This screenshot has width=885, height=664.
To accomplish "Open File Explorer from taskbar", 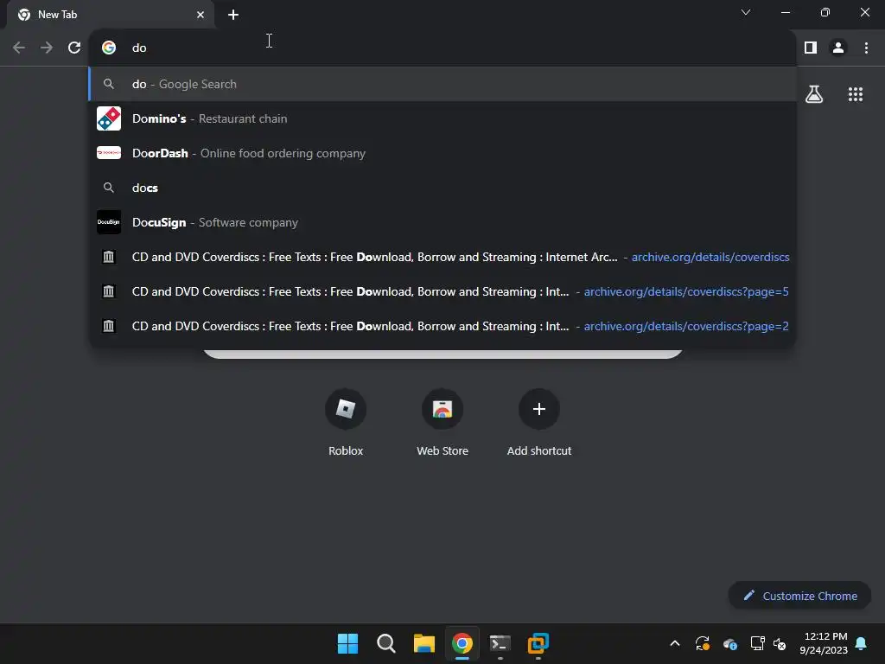I will click(x=423, y=643).
